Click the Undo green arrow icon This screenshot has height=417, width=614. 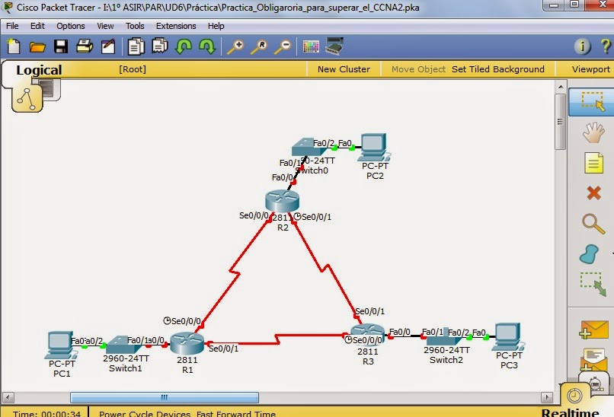[x=184, y=46]
